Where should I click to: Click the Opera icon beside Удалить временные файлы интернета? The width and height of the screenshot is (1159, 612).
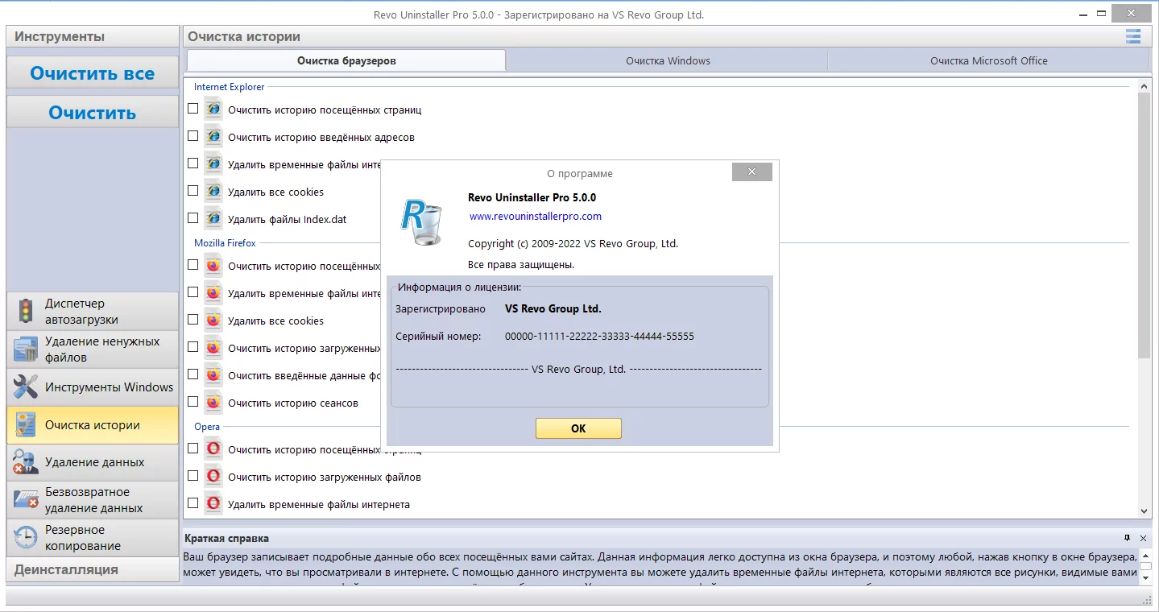[x=213, y=503]
